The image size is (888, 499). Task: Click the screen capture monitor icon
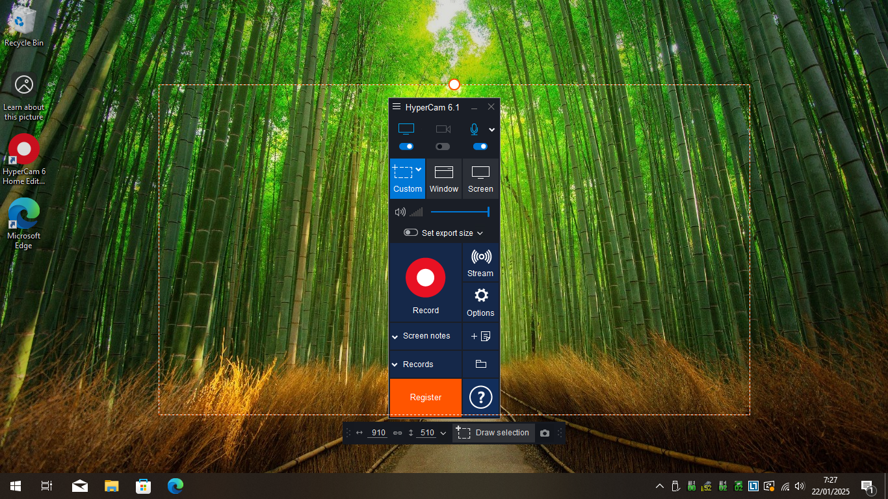click(406, 129)
